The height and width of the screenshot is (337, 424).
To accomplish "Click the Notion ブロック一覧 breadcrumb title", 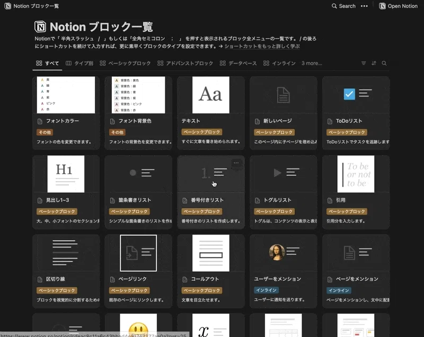I will [36, 6].
